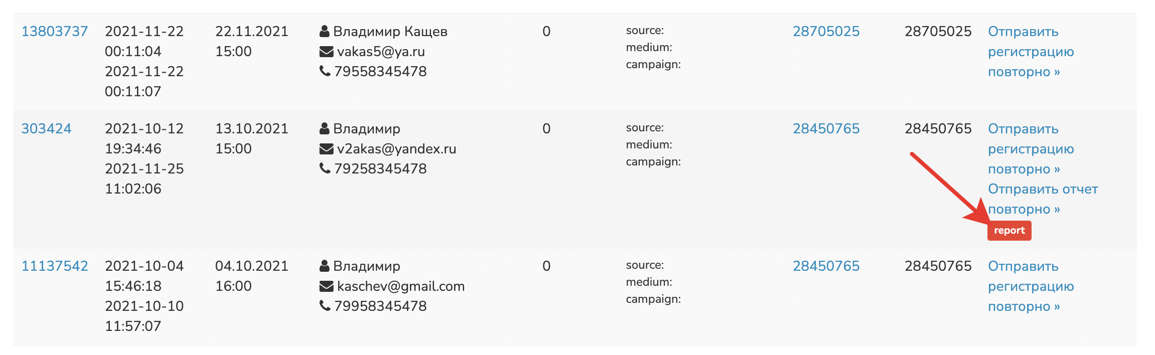The height and width of the screenshot is (355, 1155).
Task: Click the user icon in the 11137542 row
Action: 325,266
